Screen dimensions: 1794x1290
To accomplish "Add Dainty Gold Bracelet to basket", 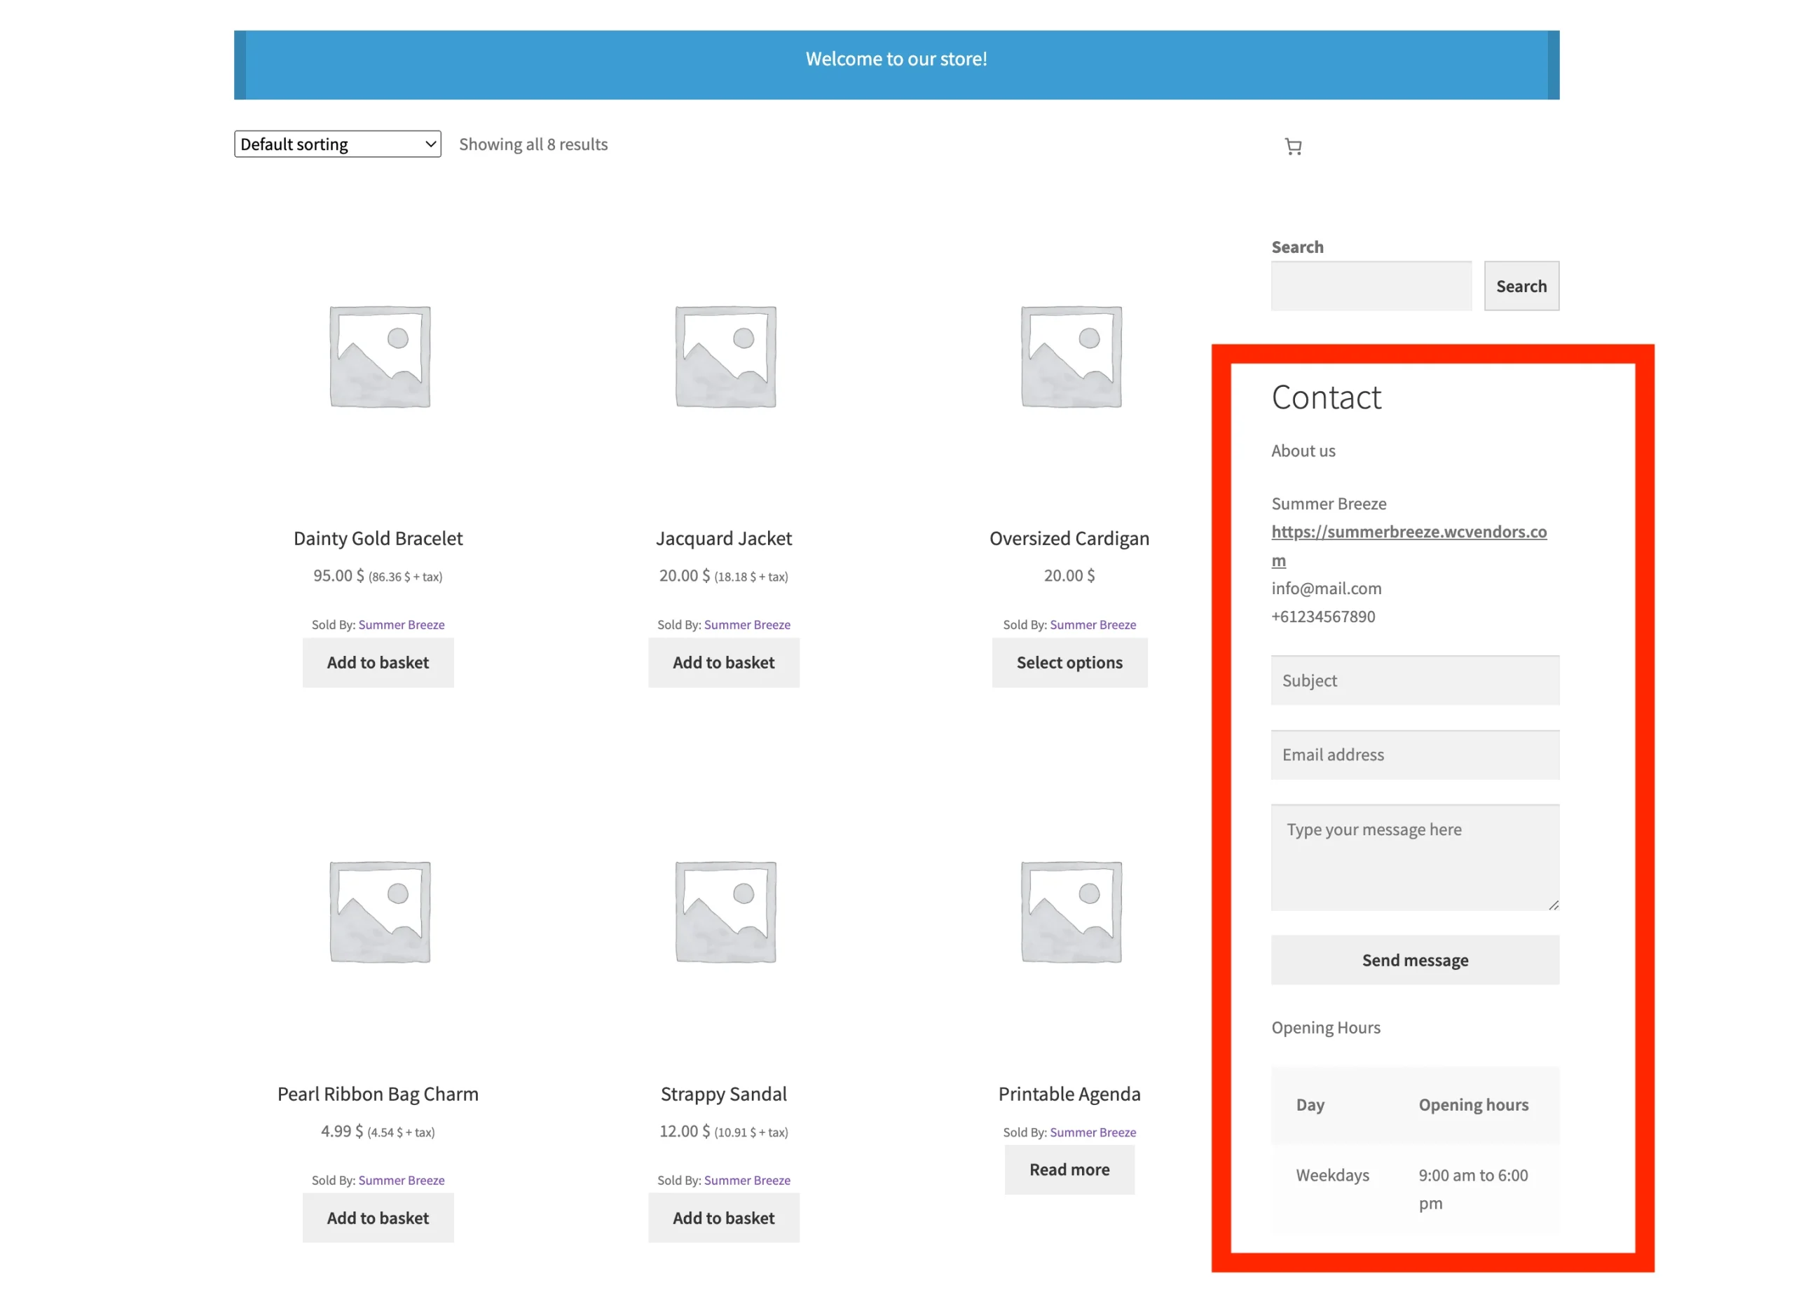I will coord(377,663).
